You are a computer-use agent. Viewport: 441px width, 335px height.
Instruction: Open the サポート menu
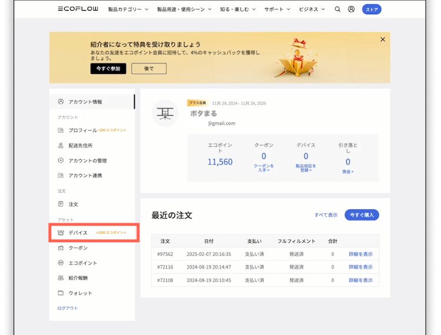[277, 9]
